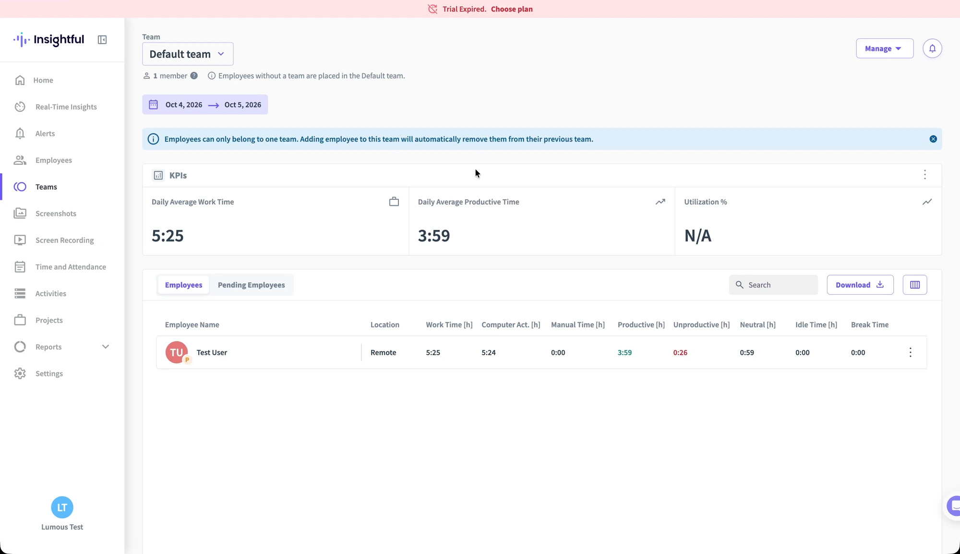Collapse the sidebar using the panel icon
Image resolution: width=960 pixels, height=554 pixels.
102,40
